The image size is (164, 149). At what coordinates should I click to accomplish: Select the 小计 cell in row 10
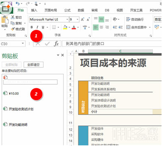point(120,112)
